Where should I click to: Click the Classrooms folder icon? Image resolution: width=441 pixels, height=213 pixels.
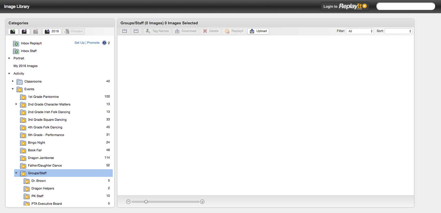pyautogui.click(x=20, y=82)
